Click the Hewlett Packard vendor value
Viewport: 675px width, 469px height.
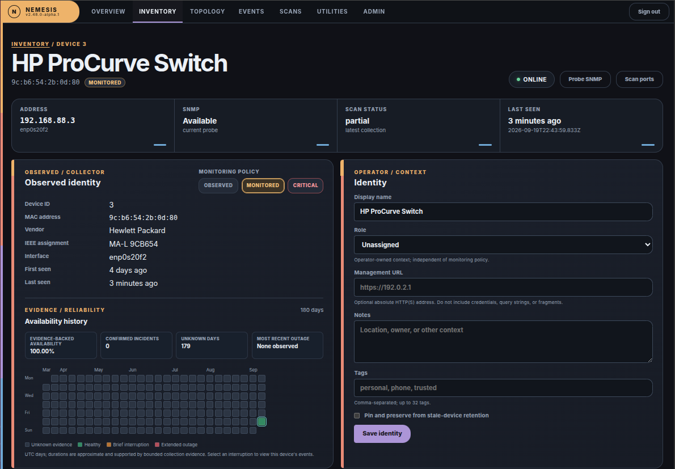[x=137, y=231]
